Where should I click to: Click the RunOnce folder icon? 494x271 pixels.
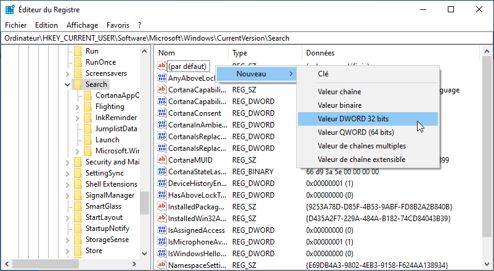(x=78, y=62)
